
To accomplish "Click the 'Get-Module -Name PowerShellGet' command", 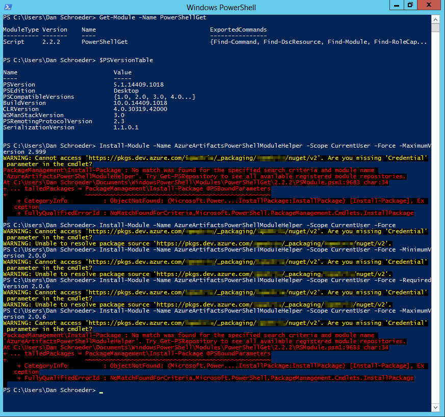I will pyautogui.click(x=153, y=18).
